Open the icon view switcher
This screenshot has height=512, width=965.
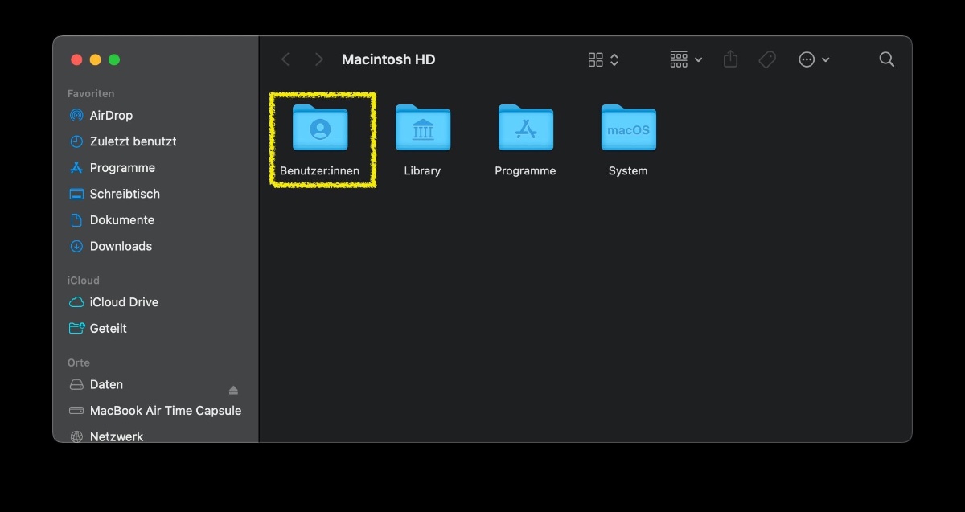point(603,59)
